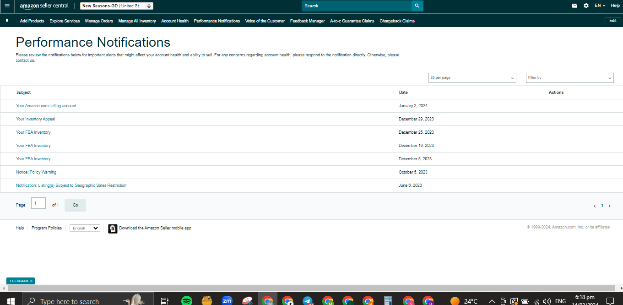623x305 pixels.
Task: Expand the 25 per page dropdown
Action: click(472, 78)
